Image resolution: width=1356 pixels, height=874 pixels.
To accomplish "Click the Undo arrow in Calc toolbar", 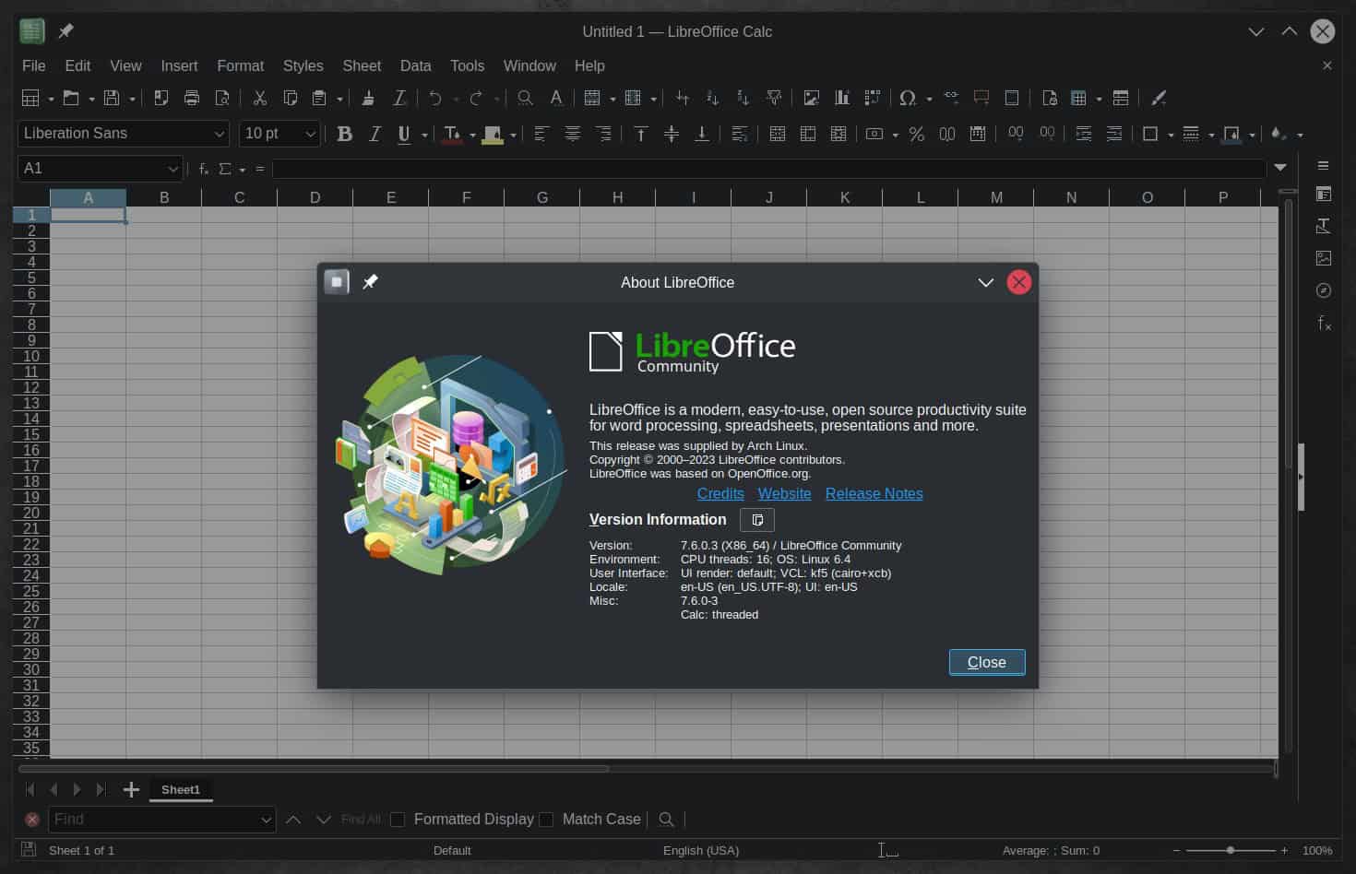I will [435, 98].
